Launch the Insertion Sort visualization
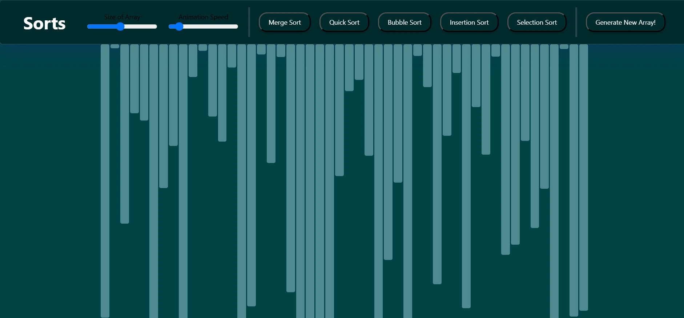The image size is (684, 318). pyautogui.click(x=469, y=23)
